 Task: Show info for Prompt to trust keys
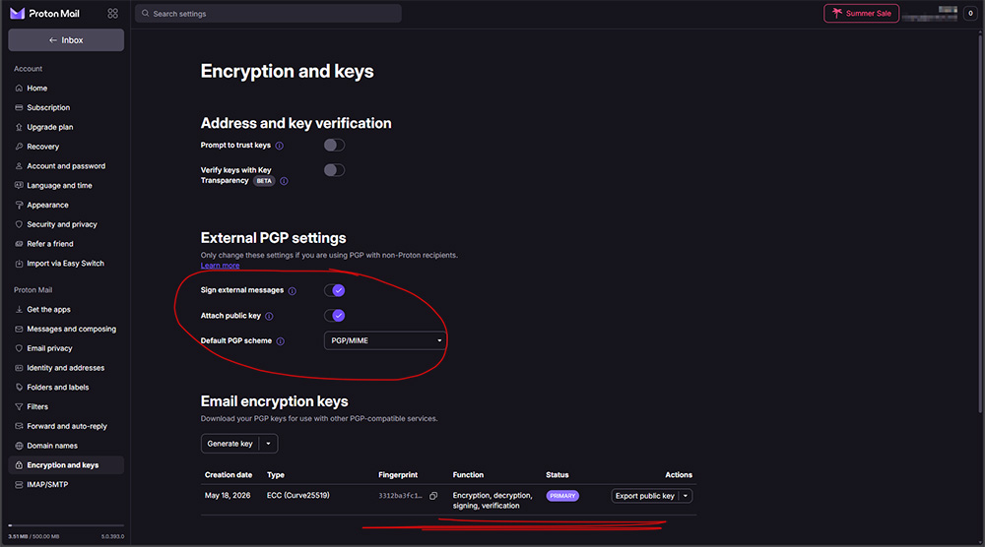tap(280, 146)
